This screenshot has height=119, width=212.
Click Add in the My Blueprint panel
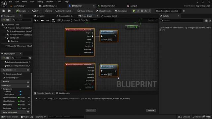pyautogui.click(x=6, y=58)
